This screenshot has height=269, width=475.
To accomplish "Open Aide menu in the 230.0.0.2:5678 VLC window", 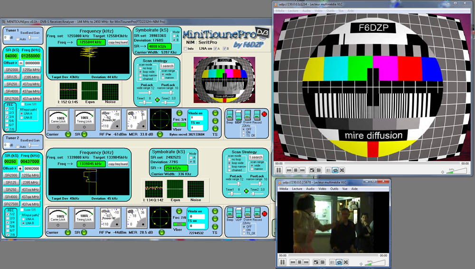I will point(354,188).
